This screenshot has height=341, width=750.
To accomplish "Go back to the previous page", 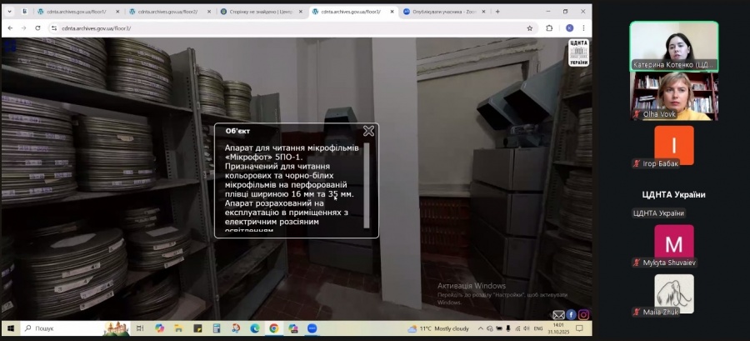I will pyautogui.click(x=9, y=28).
